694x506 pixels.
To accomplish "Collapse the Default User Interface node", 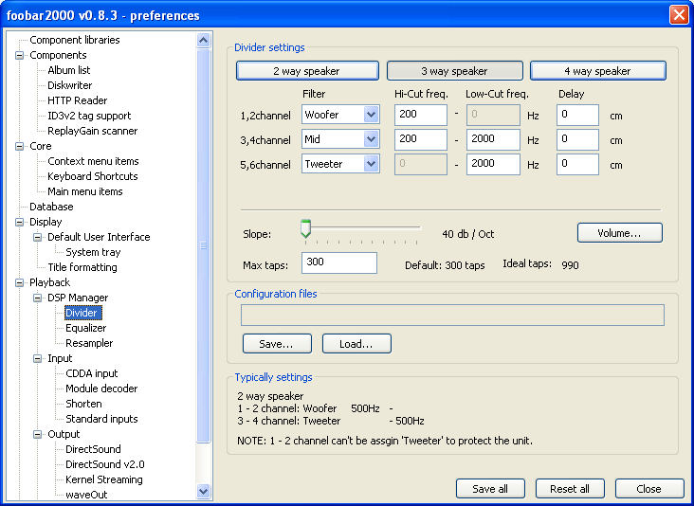I will tap(38, 237).
